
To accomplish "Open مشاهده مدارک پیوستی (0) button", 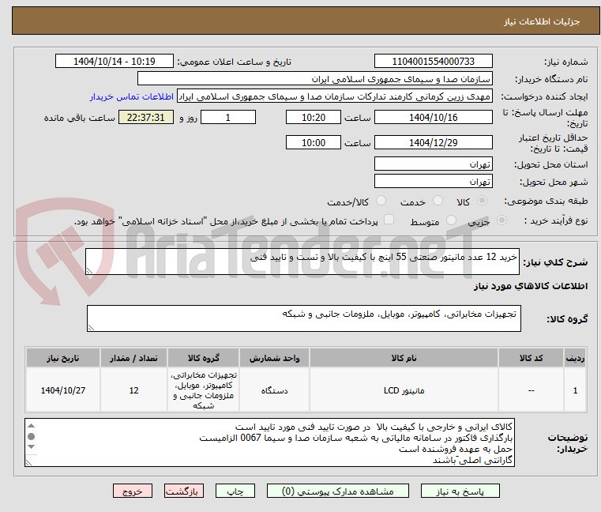I will [338, 491].
